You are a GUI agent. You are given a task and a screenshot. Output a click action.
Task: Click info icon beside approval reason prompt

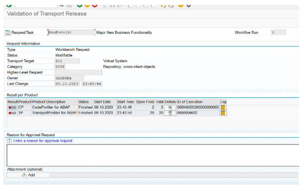tap(9, 141)
